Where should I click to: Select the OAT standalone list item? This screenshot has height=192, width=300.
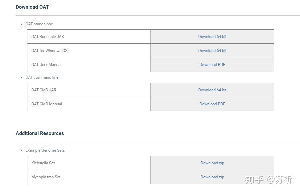39,24
